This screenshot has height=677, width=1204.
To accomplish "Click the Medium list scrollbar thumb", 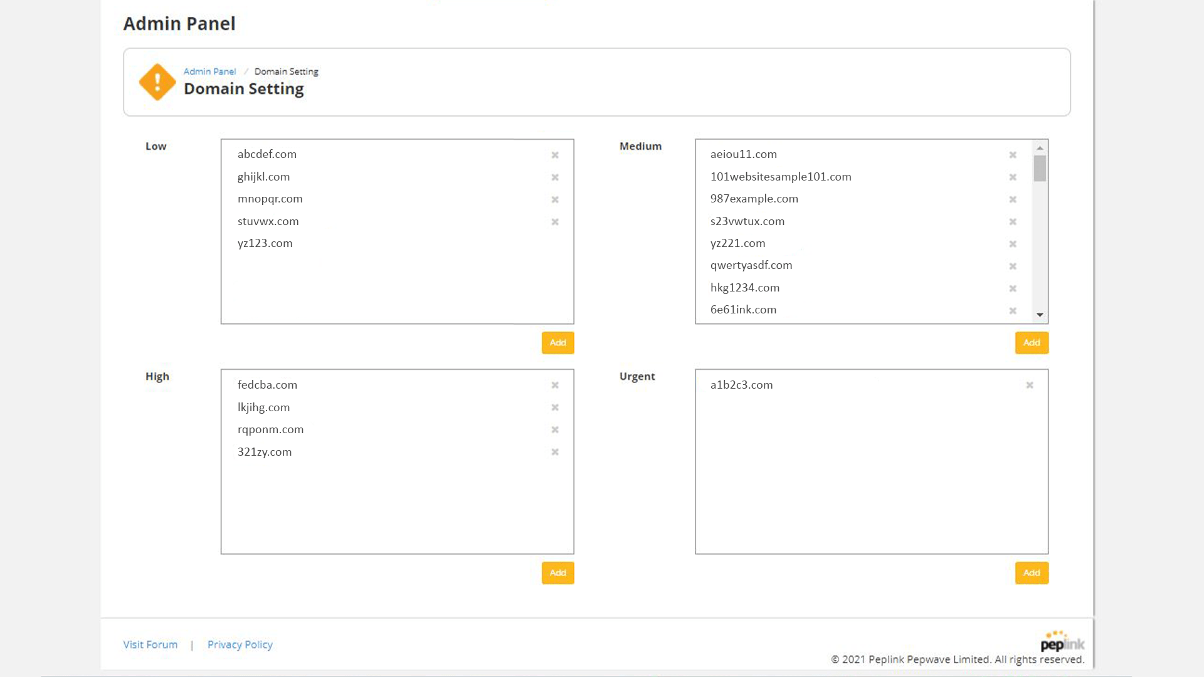I will point(1040,168).
